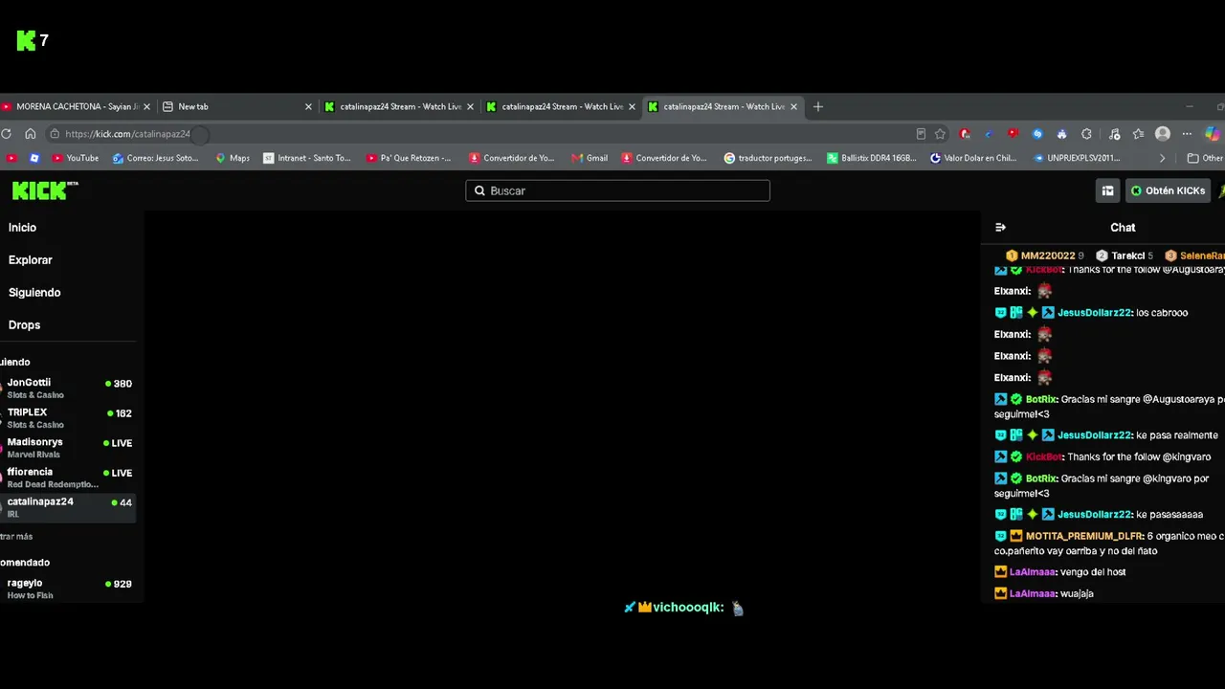
Task: Open reader view icon in the address bar
Action: coord(921,134)
